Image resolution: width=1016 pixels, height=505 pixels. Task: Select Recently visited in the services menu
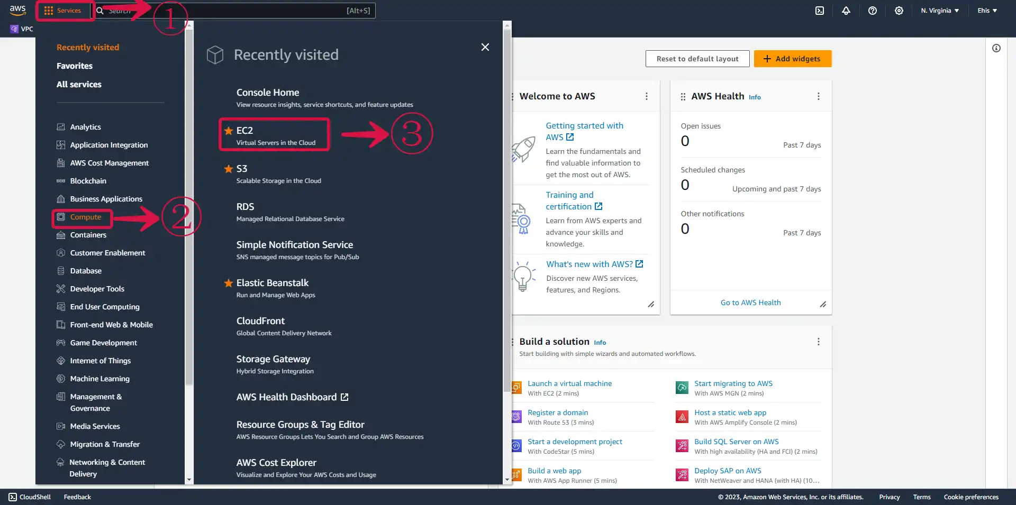(88, 47)
